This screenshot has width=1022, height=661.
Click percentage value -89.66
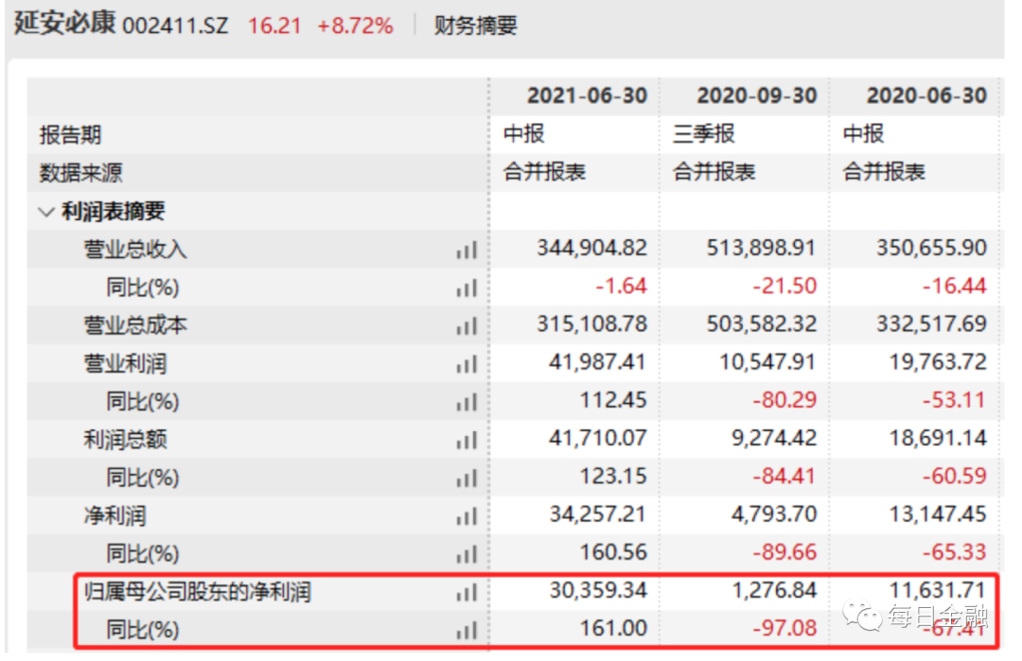click(784, 552)
